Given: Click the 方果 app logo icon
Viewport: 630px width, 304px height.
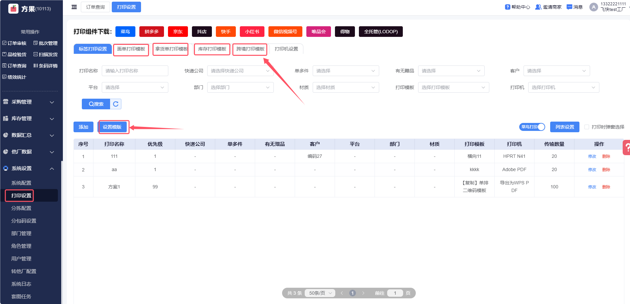Looking at the screenshot, I should 13,9.
